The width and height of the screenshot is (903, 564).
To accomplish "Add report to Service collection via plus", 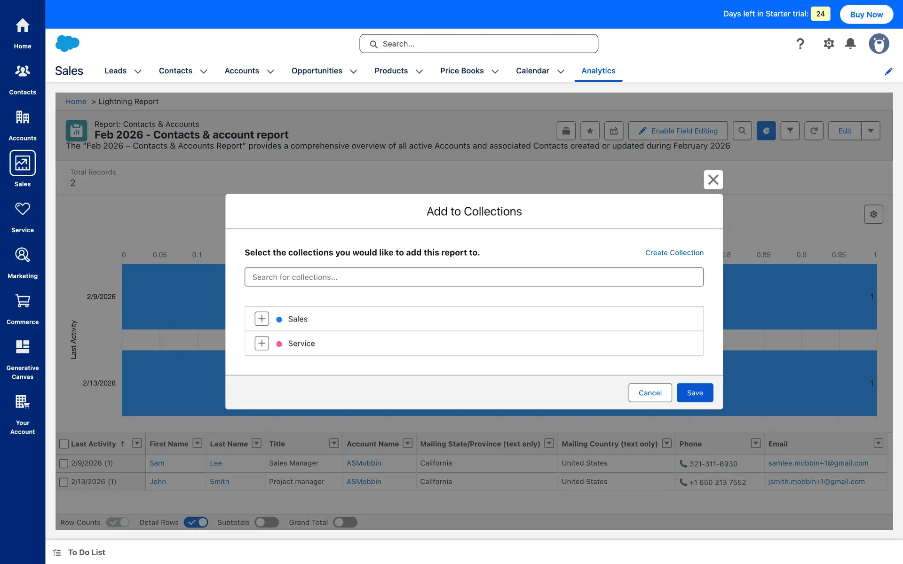I will click(x=261, y=343).
